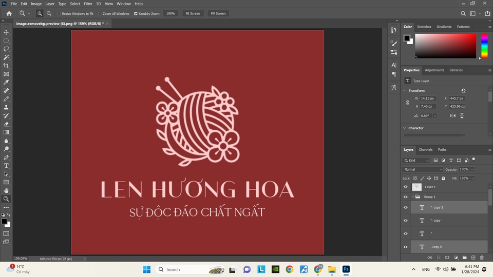The image size is (493, 277).
Task: Add layer style fx icon
Action: pos(439,258)
